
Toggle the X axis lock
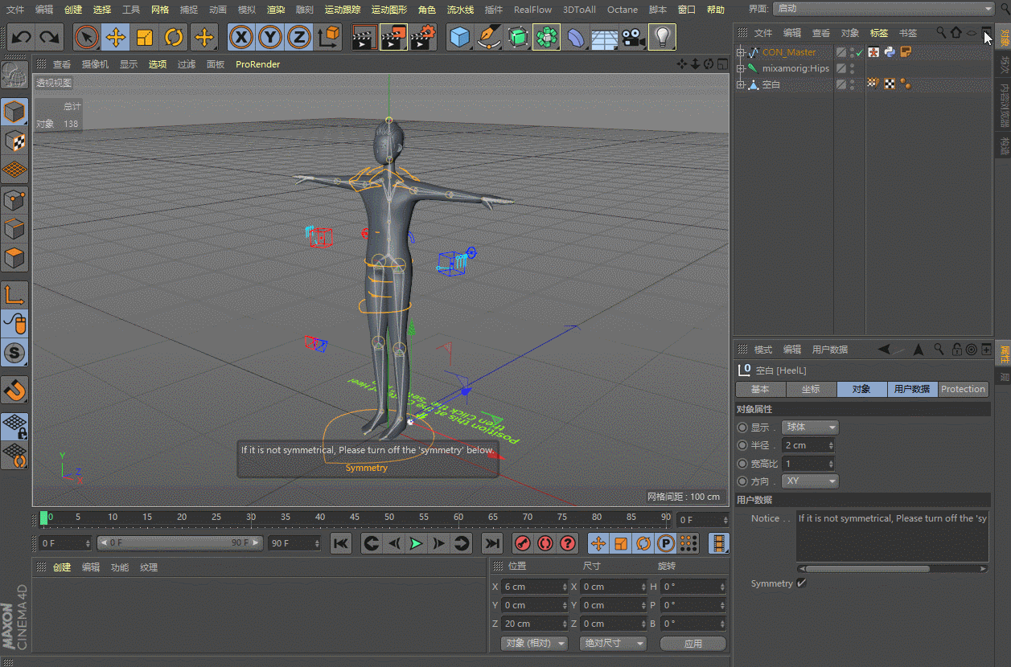coord(241,37)
